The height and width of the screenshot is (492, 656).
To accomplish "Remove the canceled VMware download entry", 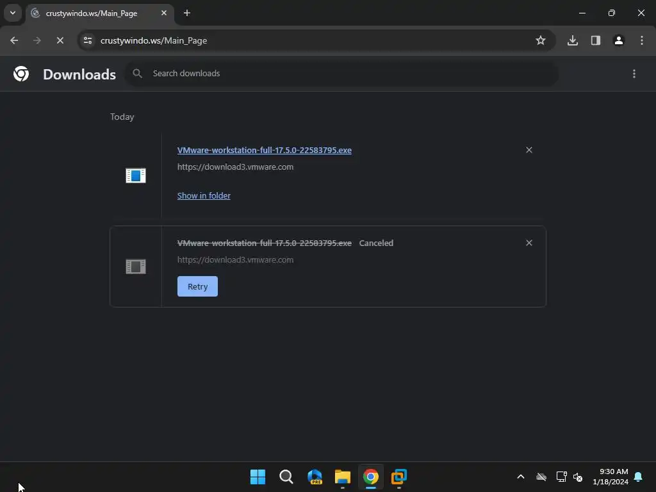I will (529, 243).
